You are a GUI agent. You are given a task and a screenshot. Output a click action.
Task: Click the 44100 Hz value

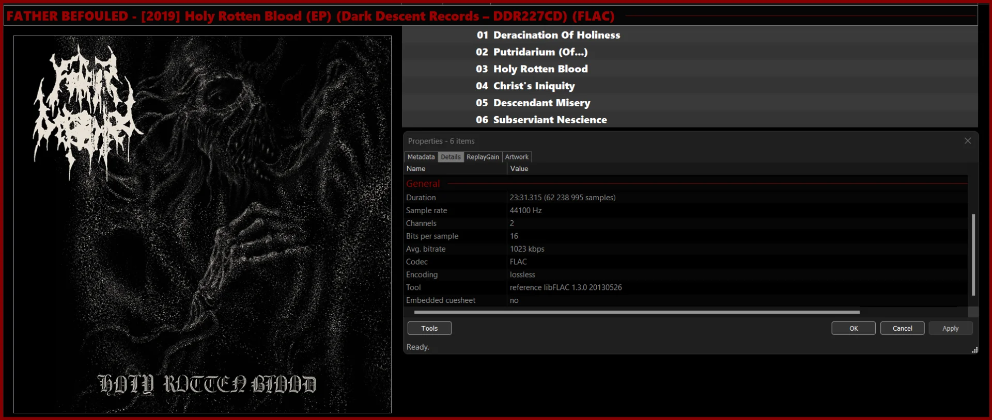[526, 211]
